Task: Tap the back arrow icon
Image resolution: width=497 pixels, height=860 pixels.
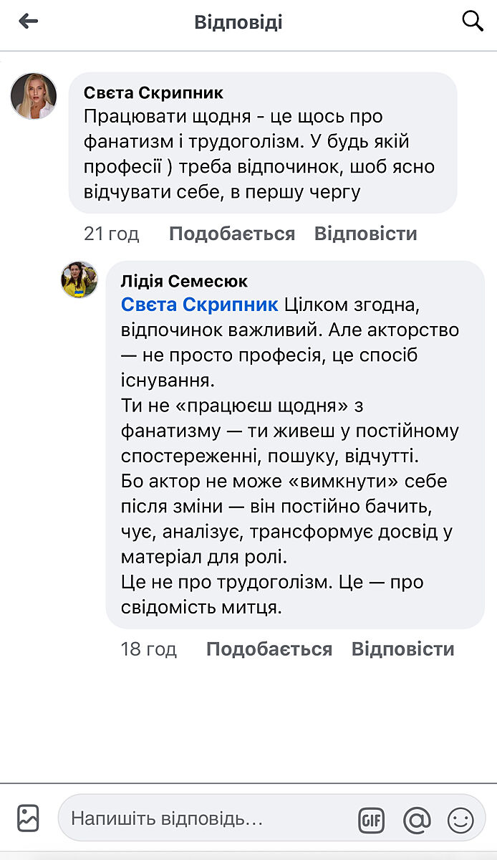Action: [29, 21]
